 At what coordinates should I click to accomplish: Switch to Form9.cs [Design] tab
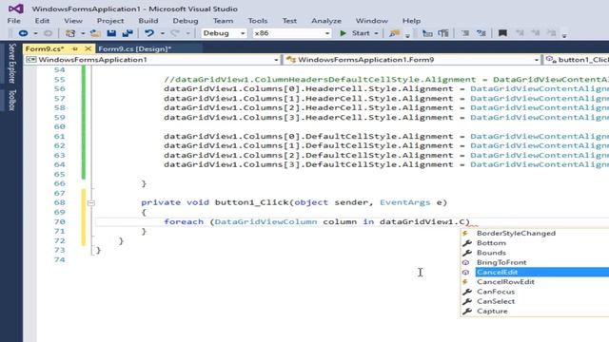pos(135,48)
